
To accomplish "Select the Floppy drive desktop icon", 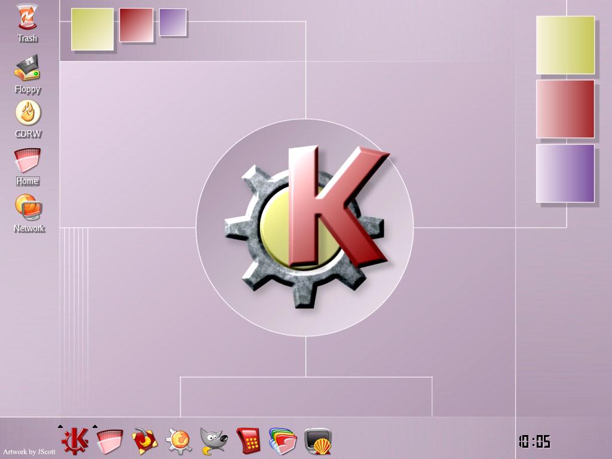I will (27, 68).
